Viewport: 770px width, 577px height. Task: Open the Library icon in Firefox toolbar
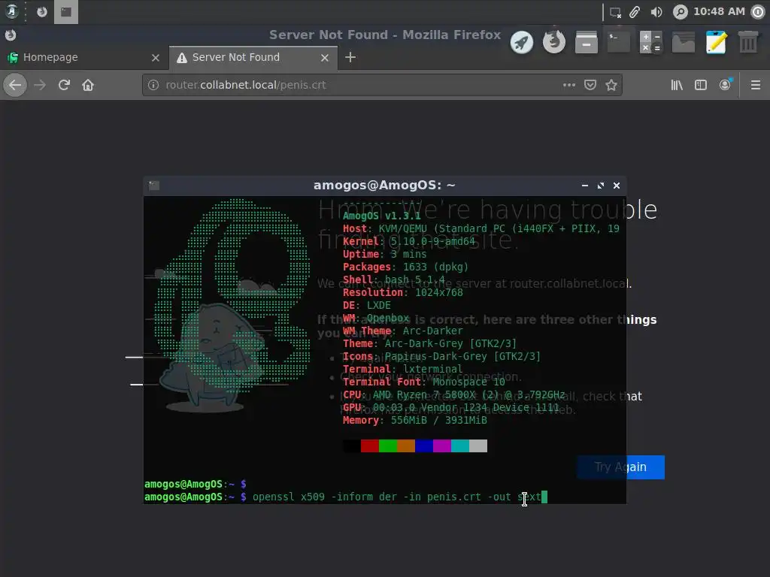coord(677,85)
